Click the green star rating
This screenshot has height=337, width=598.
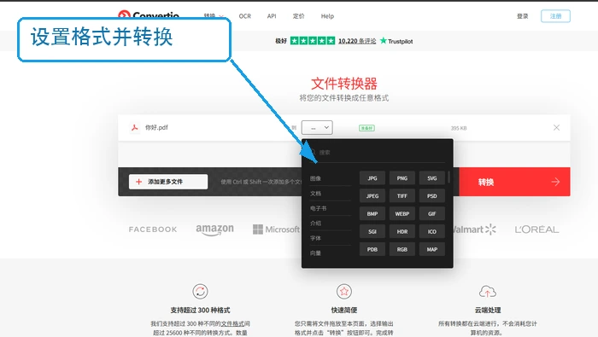tap(313, 41)
